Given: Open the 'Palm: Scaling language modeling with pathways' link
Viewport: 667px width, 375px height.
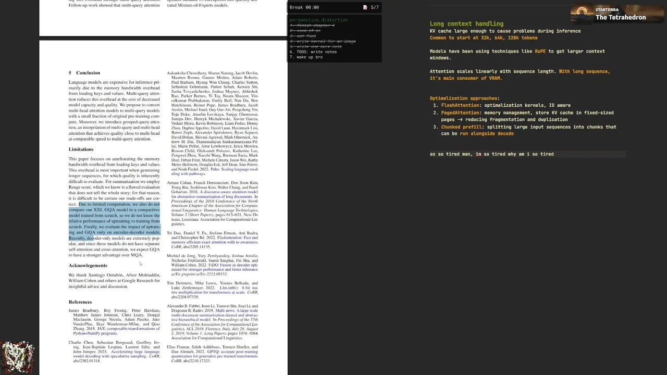Looking at the screenshot, I should pyautogui.click(x=215, y=171).
